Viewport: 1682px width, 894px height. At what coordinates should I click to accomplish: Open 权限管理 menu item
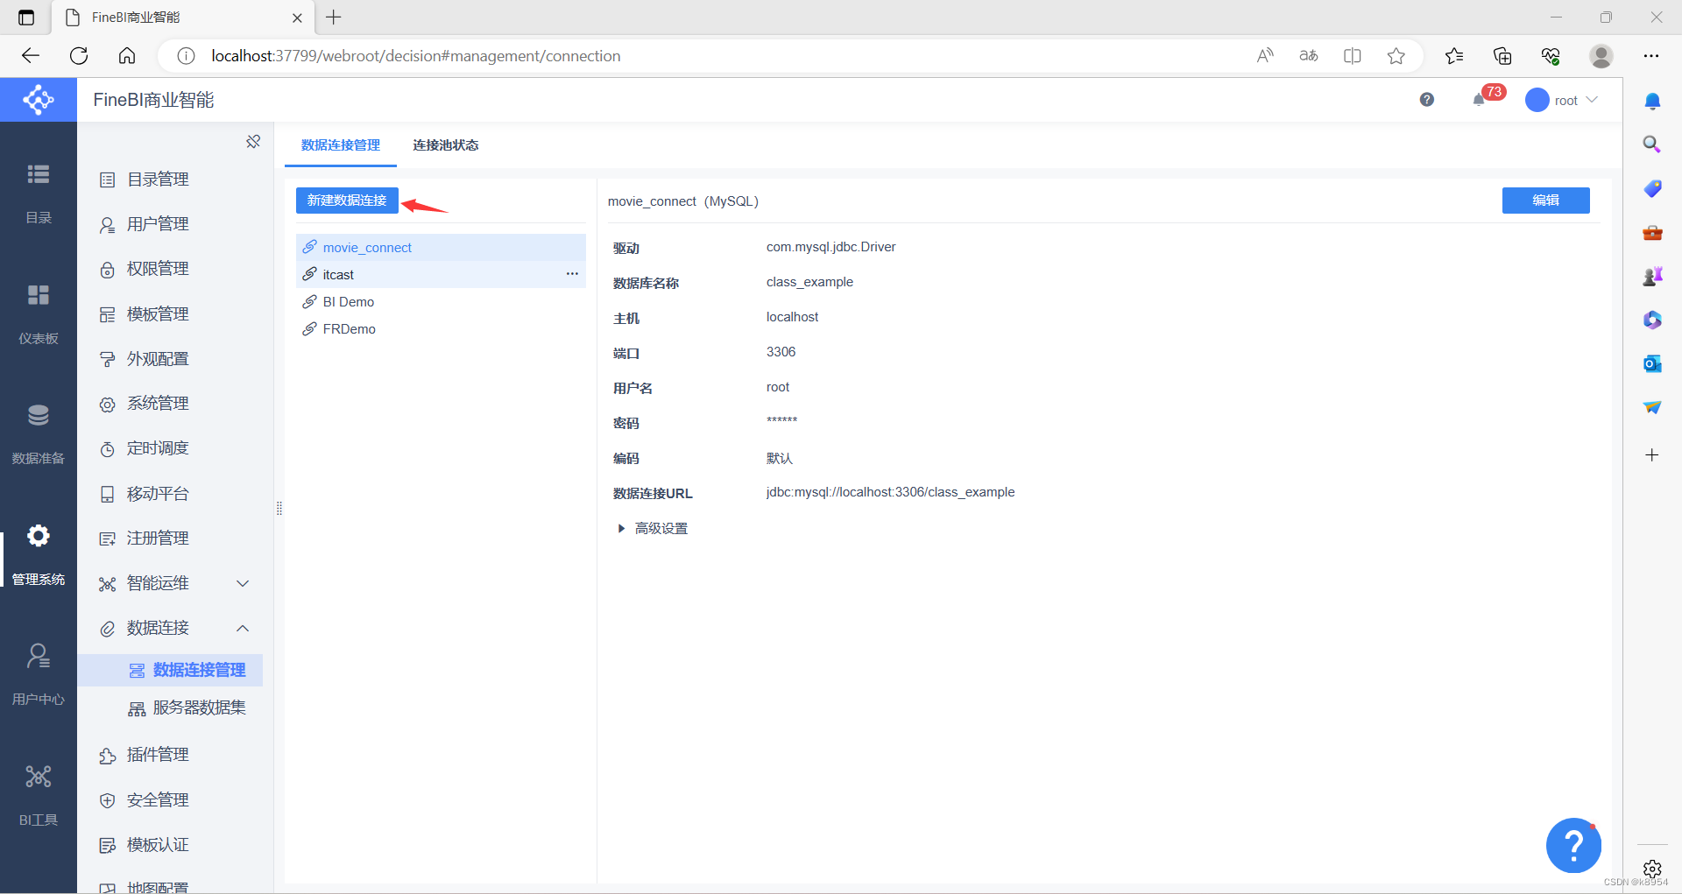[158, 269]
